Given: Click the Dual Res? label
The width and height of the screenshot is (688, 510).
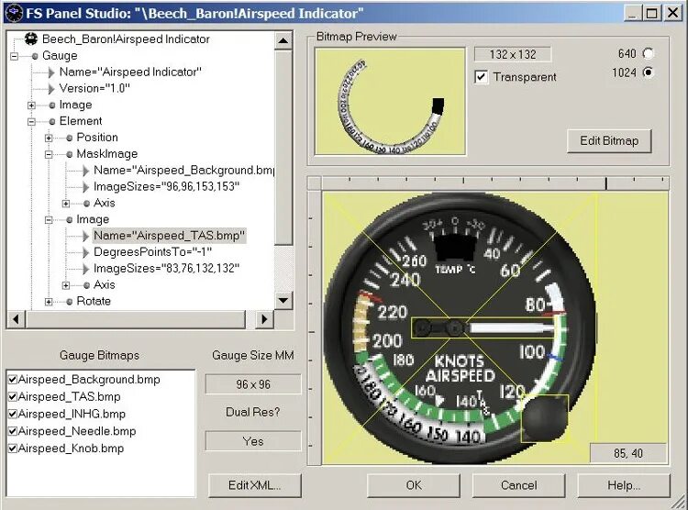Looking at the screenshot, I should pyautogui.click(x=253, y=412).
